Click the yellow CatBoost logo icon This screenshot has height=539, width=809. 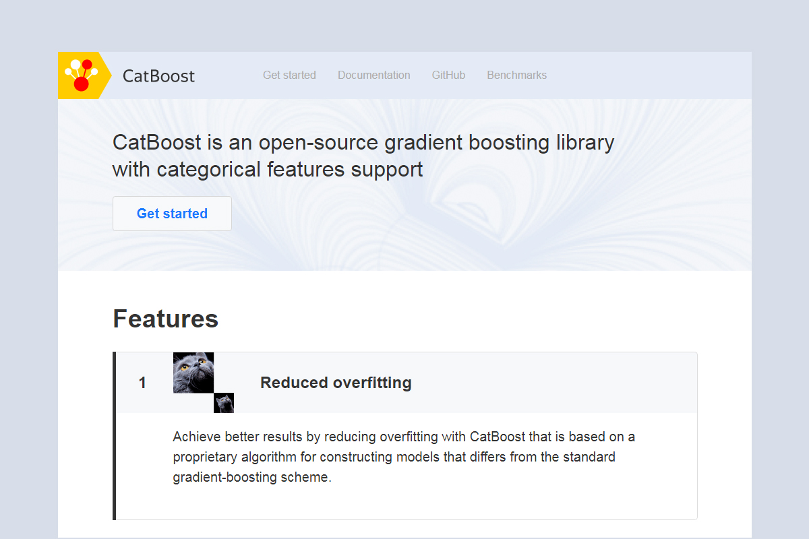click(x=82, y=75)
